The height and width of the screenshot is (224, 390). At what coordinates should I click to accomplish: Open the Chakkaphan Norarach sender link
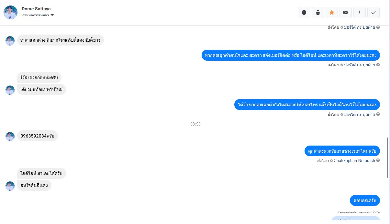[x=354, y=160]
